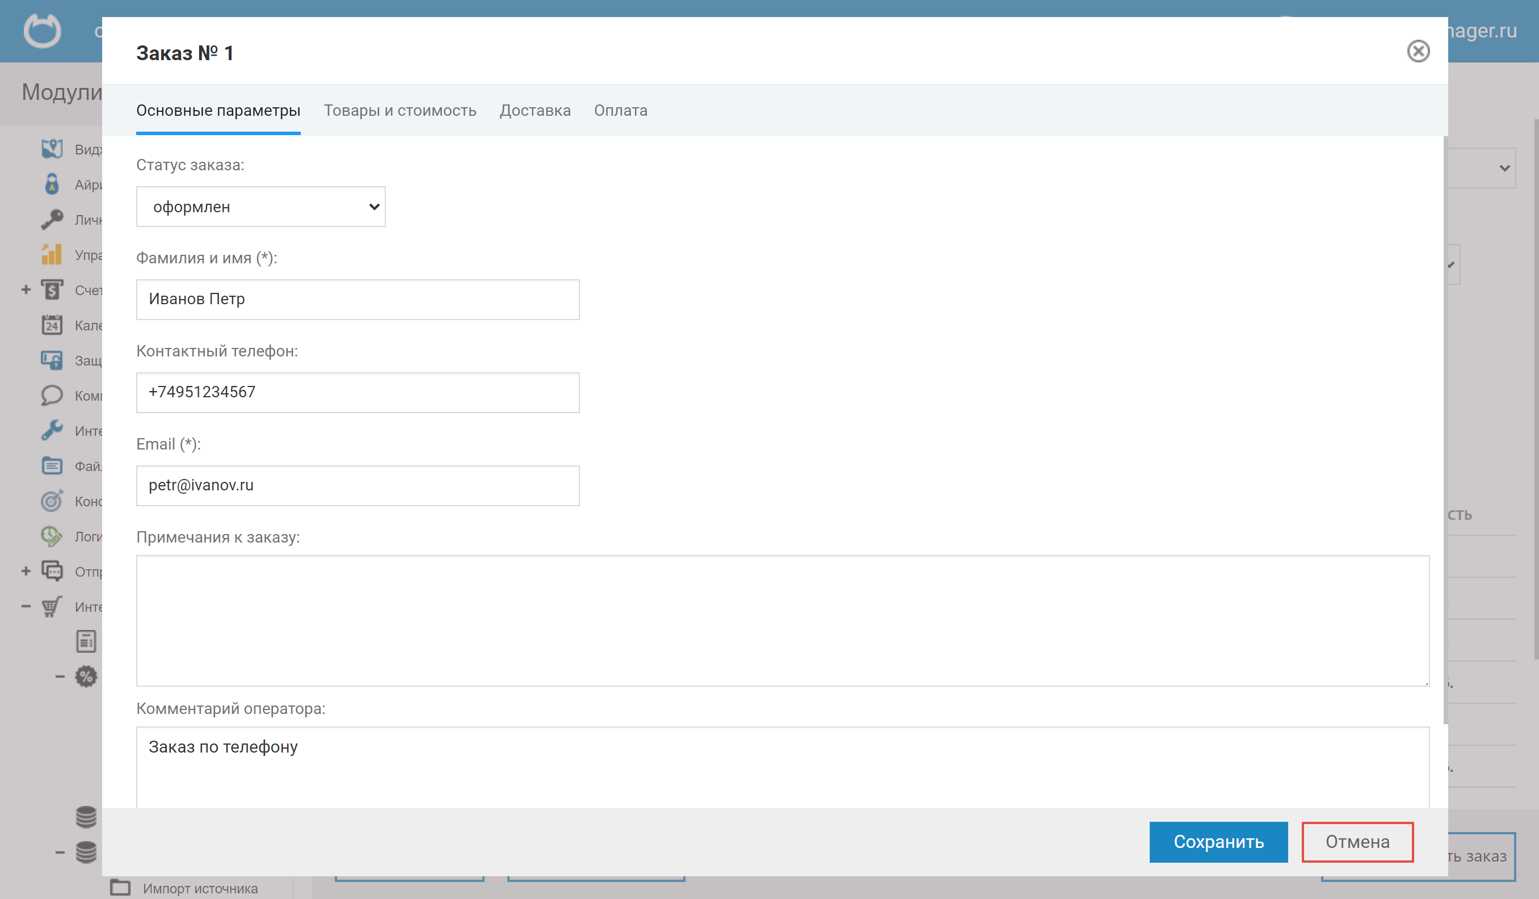1539x899 pixels.
Task: Click the Контактный телефон input field
Action: [358, 393]
